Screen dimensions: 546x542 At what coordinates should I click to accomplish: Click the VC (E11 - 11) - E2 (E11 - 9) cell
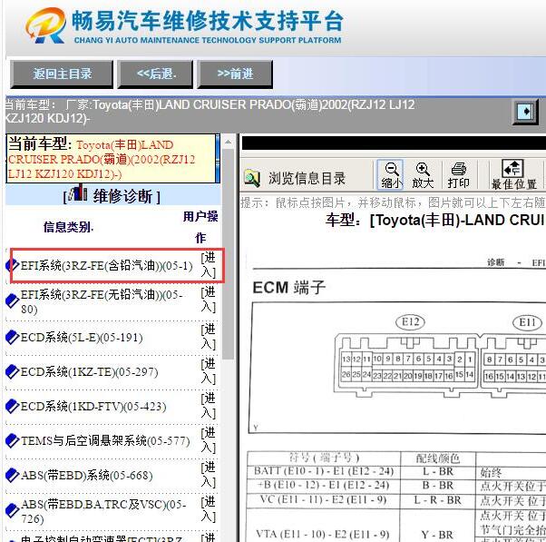pyautogui.click(x=324, y=500)
